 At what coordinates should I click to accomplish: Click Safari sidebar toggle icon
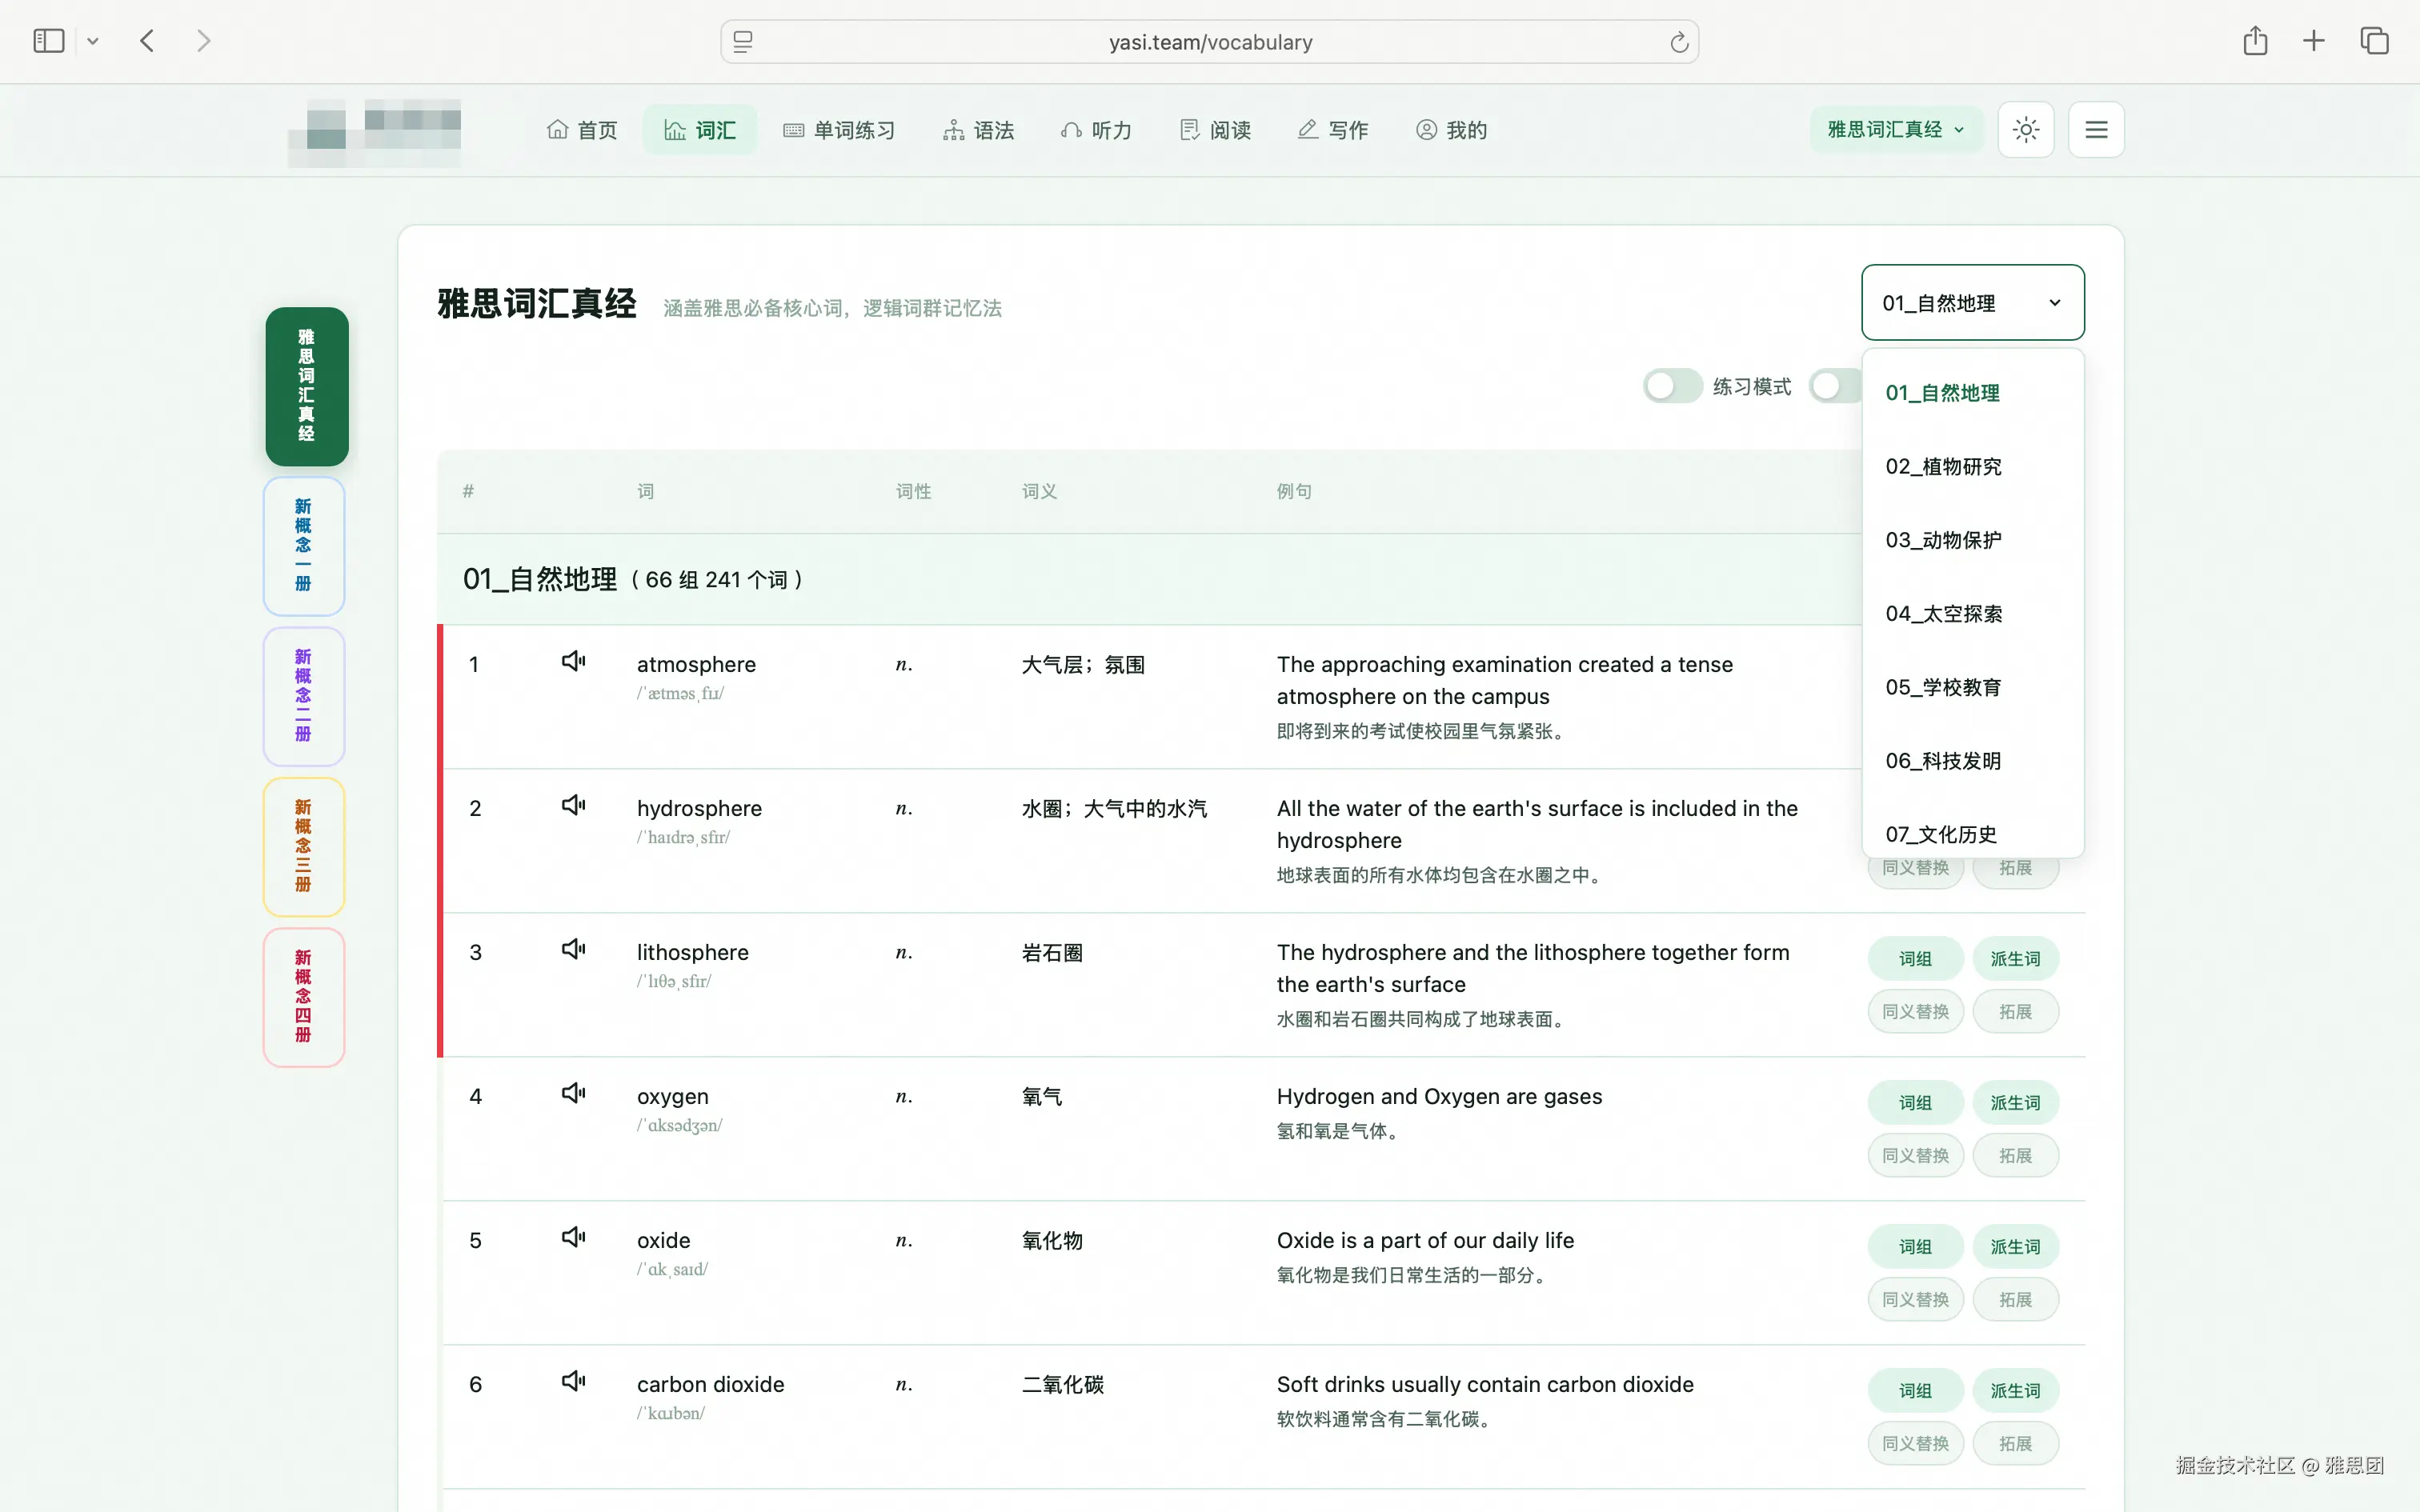tap(48, 41)
